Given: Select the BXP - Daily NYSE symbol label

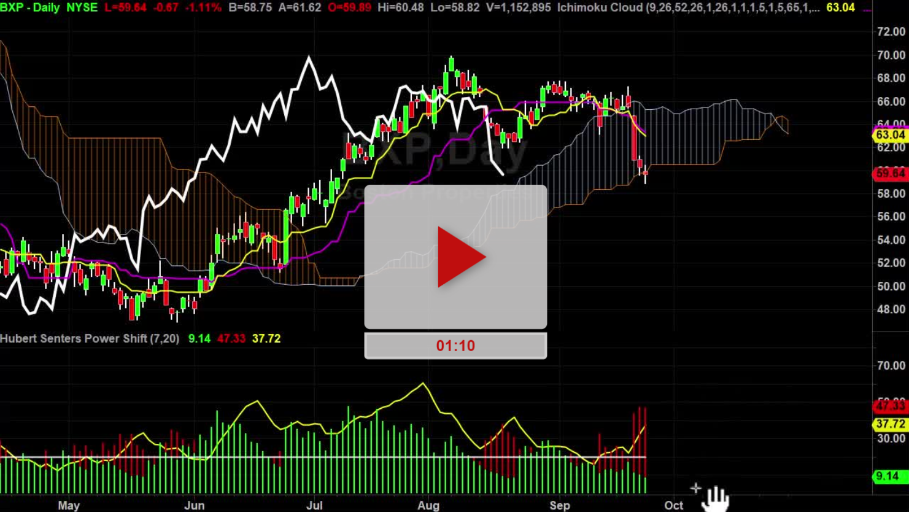Looking at the screenshot, I should pyautogui.click(x=49, y=7).
